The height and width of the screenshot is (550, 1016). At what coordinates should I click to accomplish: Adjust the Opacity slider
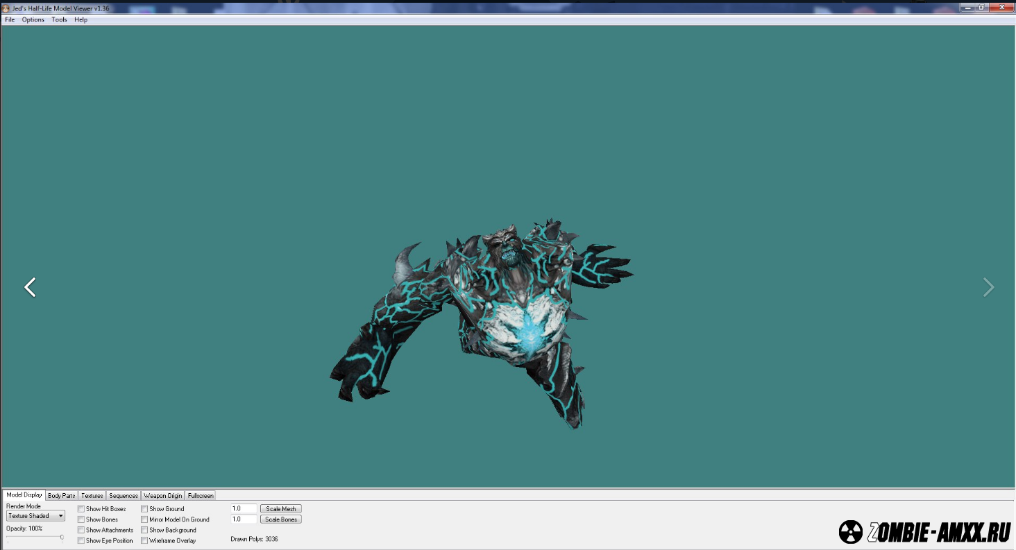tap(35, 537)
